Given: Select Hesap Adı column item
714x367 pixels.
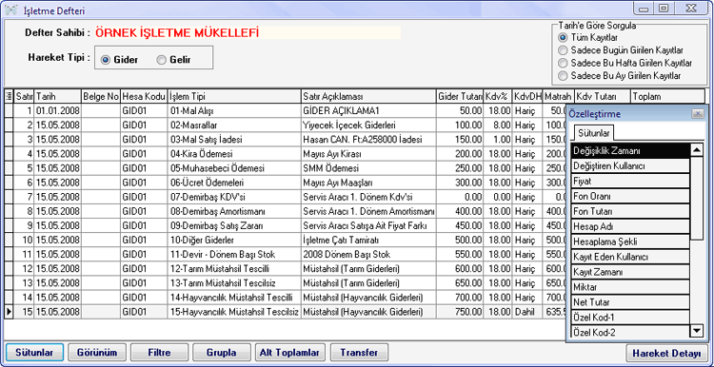Looking at the screenshot, I should point(630,226).
